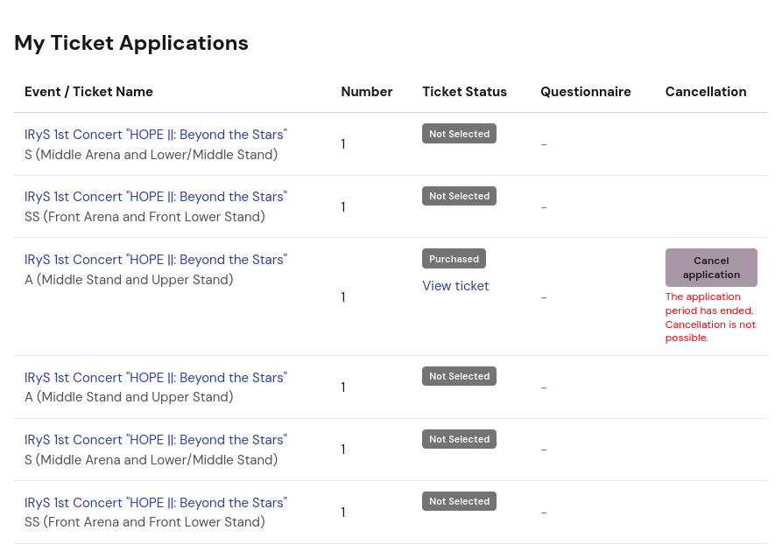
Task: Open last-row IRyS concert link, SS ticket
Action: click(156, 503)
